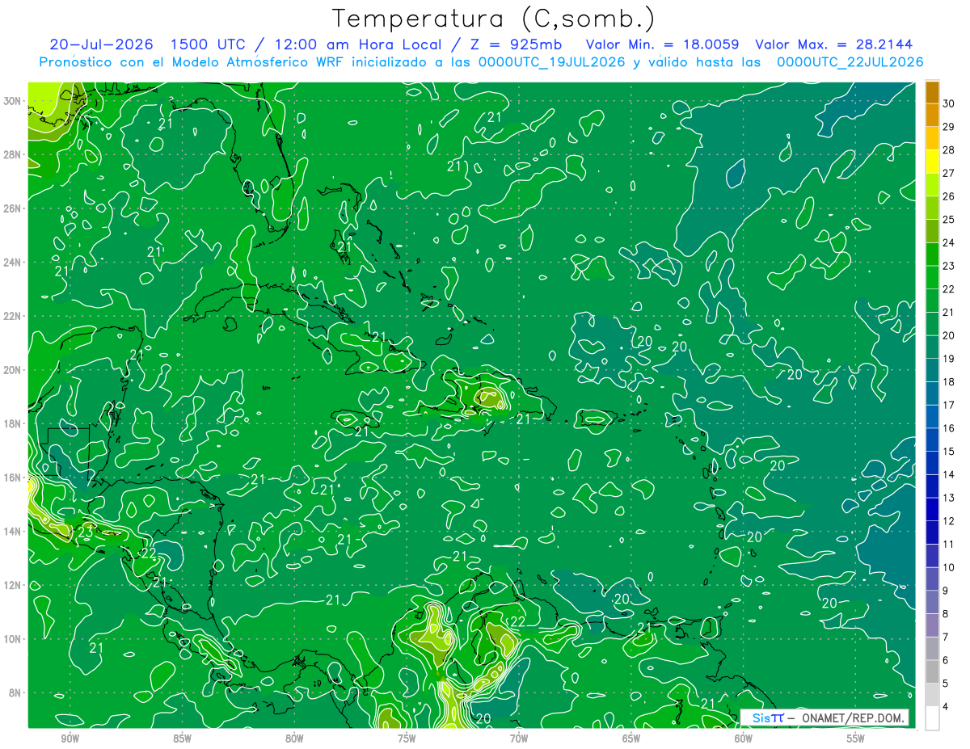Click the "22N" latitude axis label
The image size is (970, 749).
coord(12,316)
